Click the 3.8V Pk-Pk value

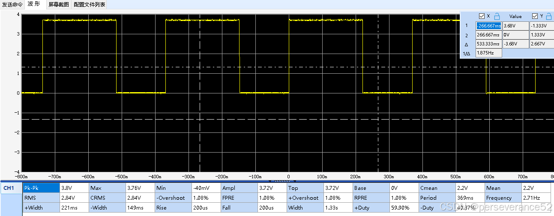click(74, 188)
